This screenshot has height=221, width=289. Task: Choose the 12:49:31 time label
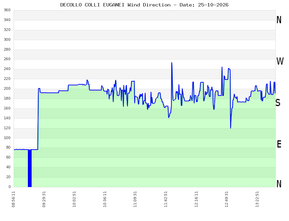click(226, 199)
